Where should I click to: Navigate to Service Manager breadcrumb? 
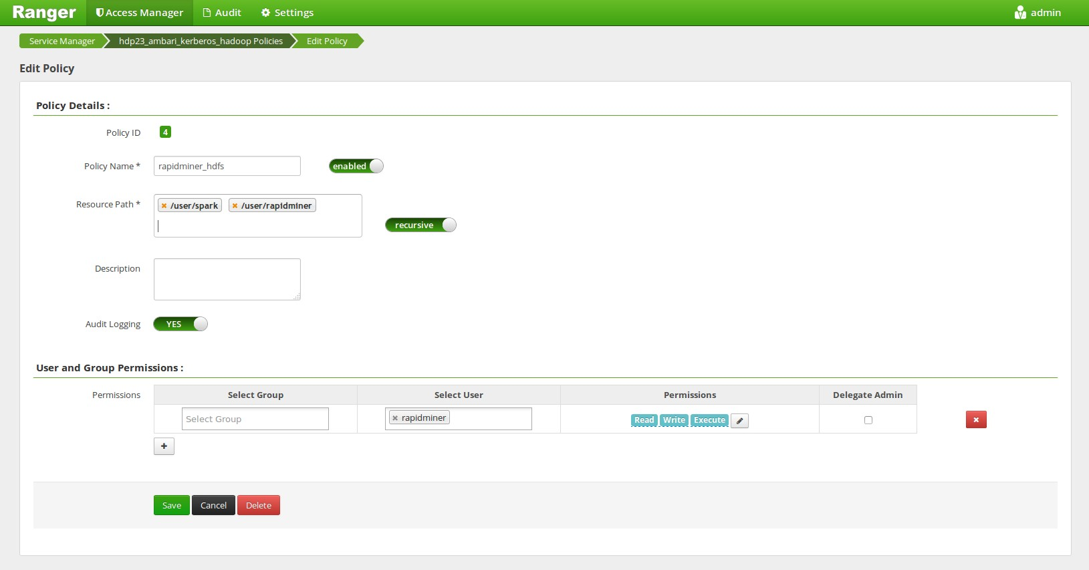[x=62, y=41]
